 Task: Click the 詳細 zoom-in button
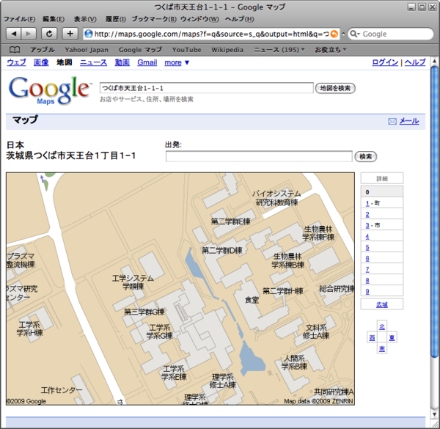382,178
